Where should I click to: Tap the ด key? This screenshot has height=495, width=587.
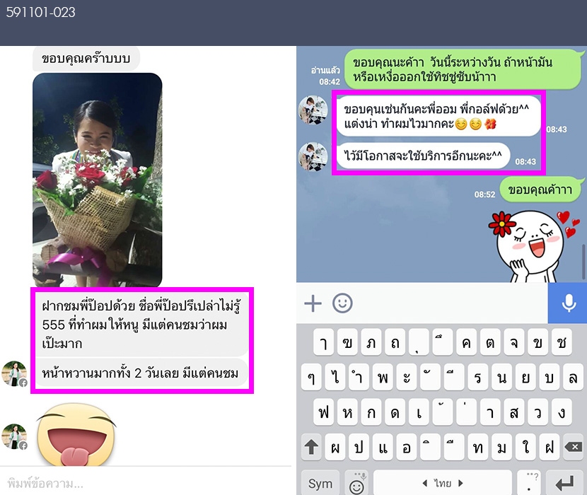point(395,412)
